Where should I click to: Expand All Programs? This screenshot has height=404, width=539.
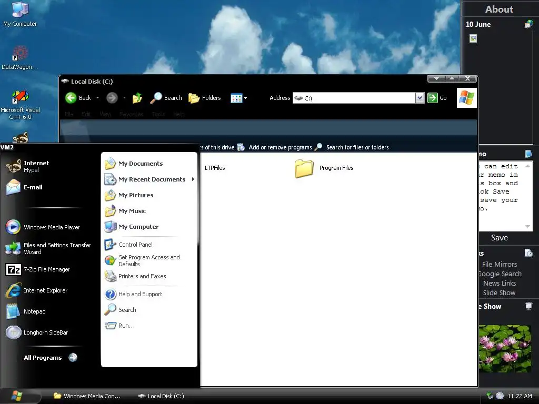51,358
